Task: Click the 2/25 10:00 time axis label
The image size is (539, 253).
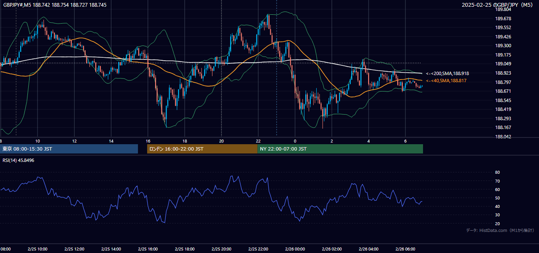Action: 38,249
